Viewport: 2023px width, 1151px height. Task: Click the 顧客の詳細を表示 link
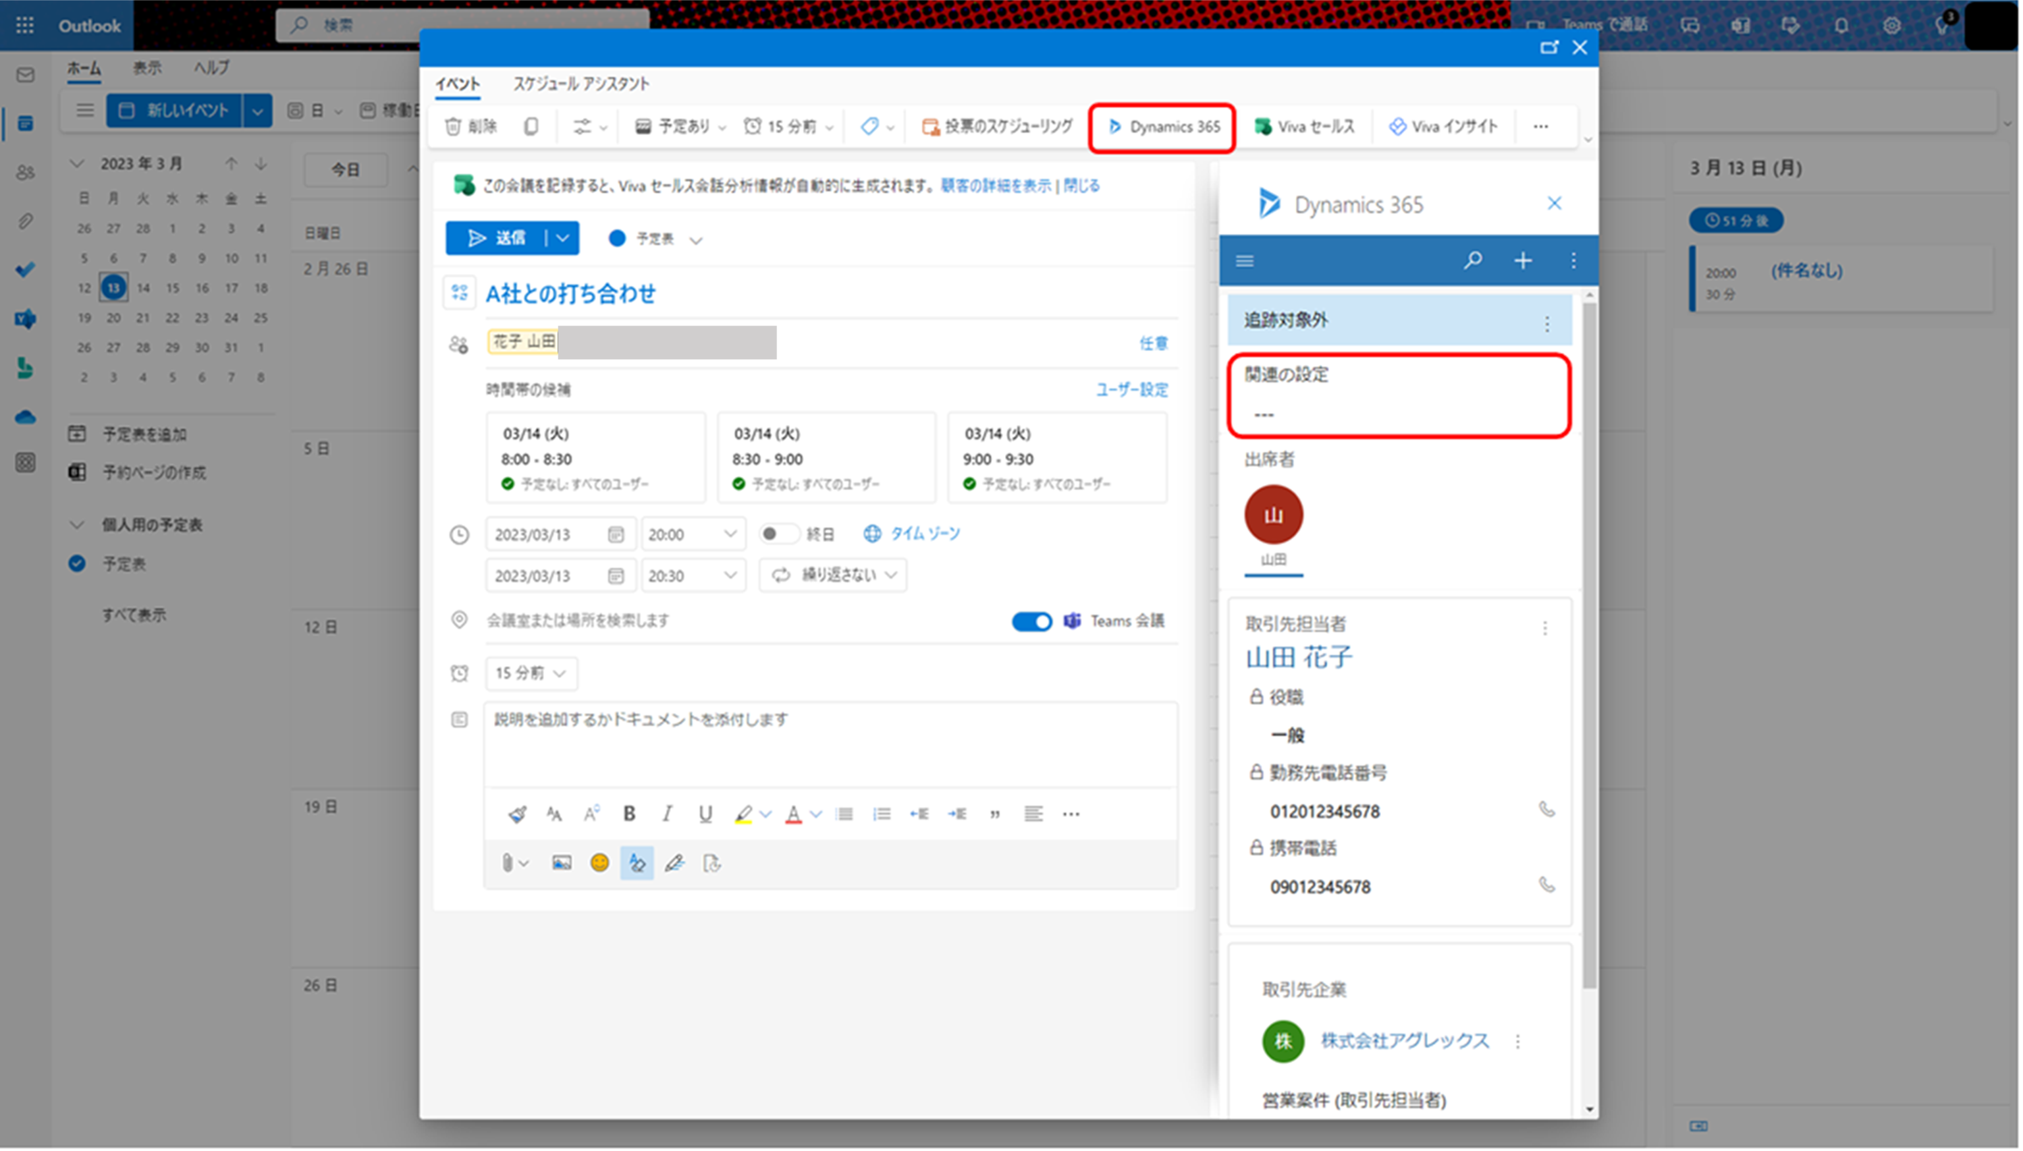tap(998, 186)
